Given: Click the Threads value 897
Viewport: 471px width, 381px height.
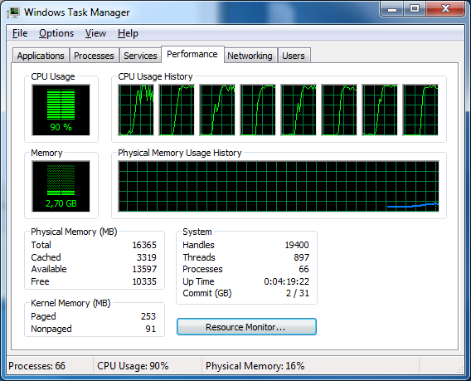Looking at the screenshot, I should [302, 257].
